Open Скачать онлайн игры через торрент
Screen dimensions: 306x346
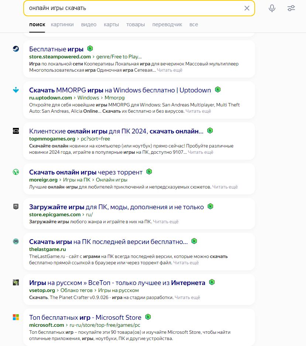coord(86,172)
